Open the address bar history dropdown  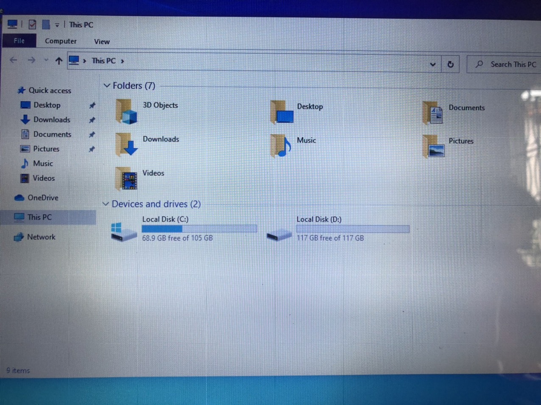tap(432, 64)
